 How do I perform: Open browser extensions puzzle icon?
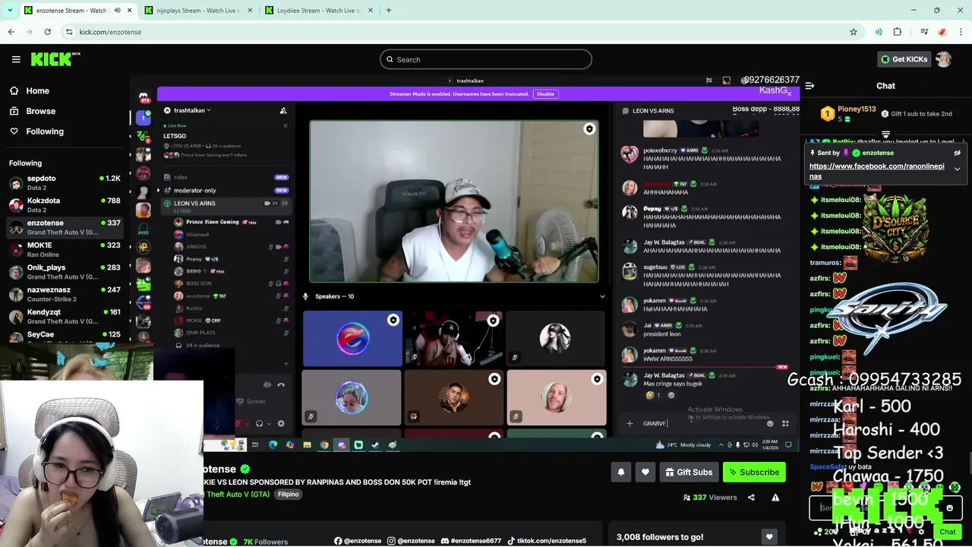898,32
